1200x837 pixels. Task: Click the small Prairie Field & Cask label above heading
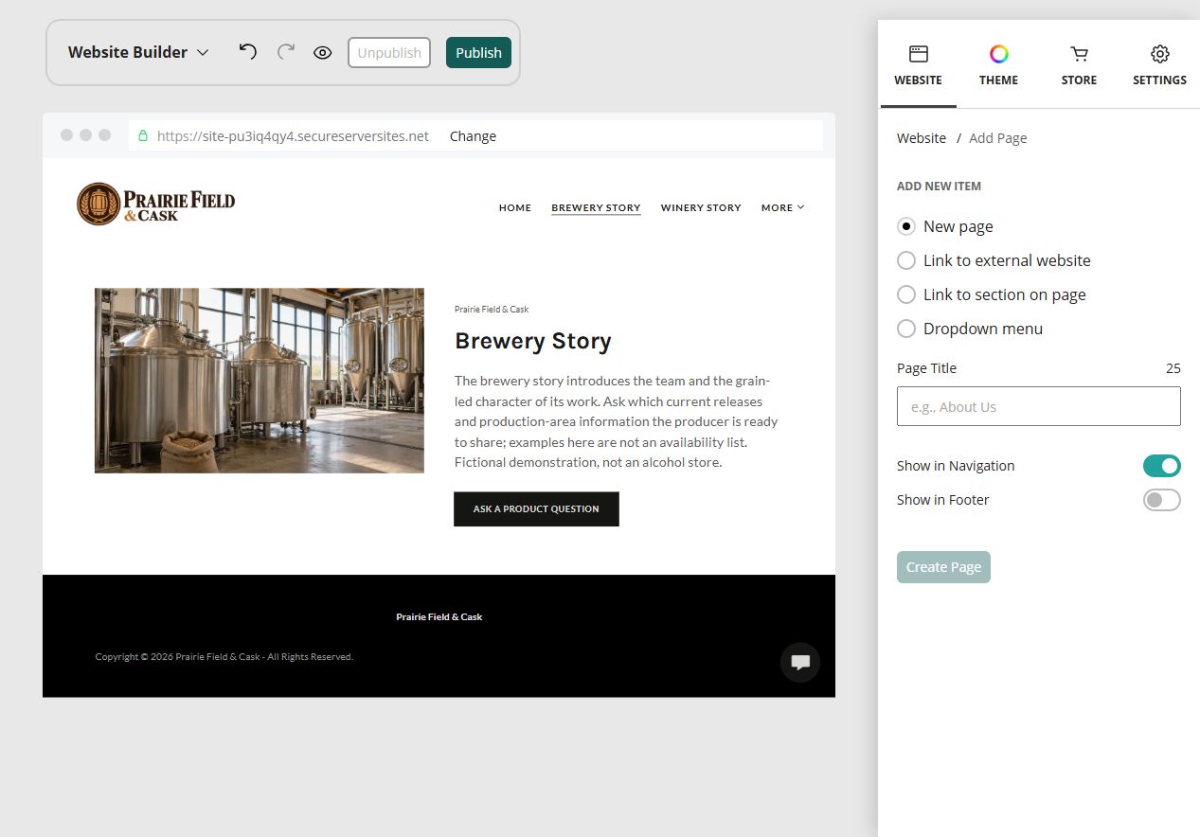tap(492, 310)
